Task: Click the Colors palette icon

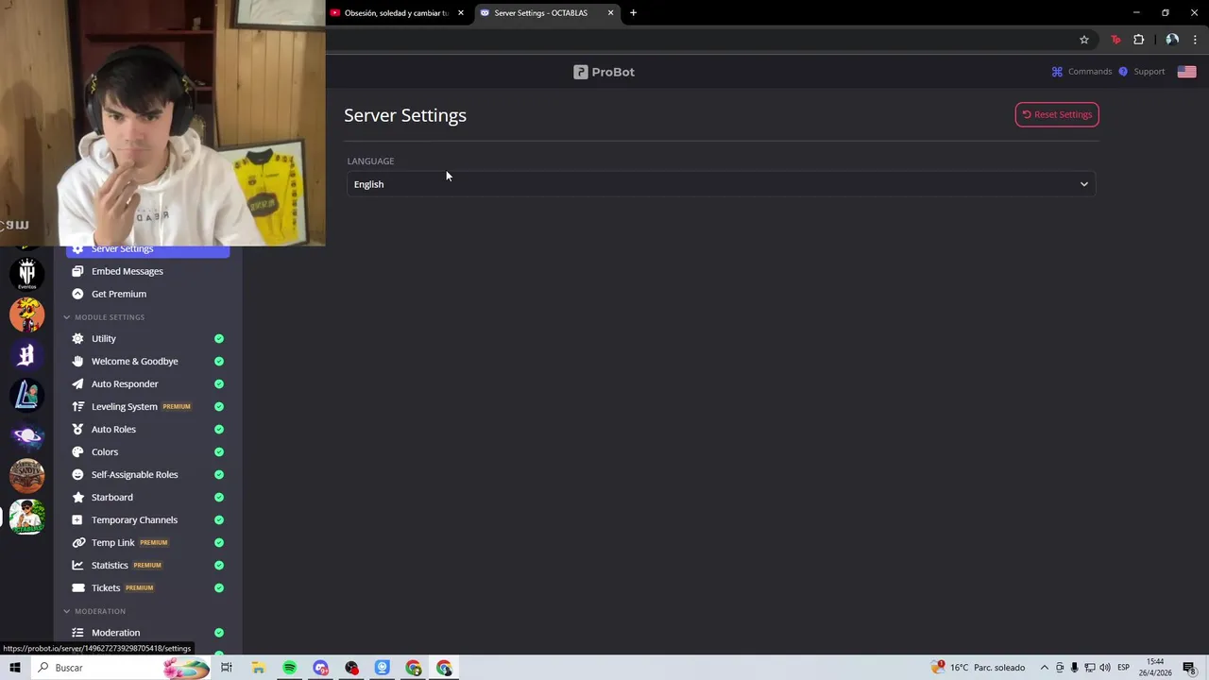Action: pos(77,451)
